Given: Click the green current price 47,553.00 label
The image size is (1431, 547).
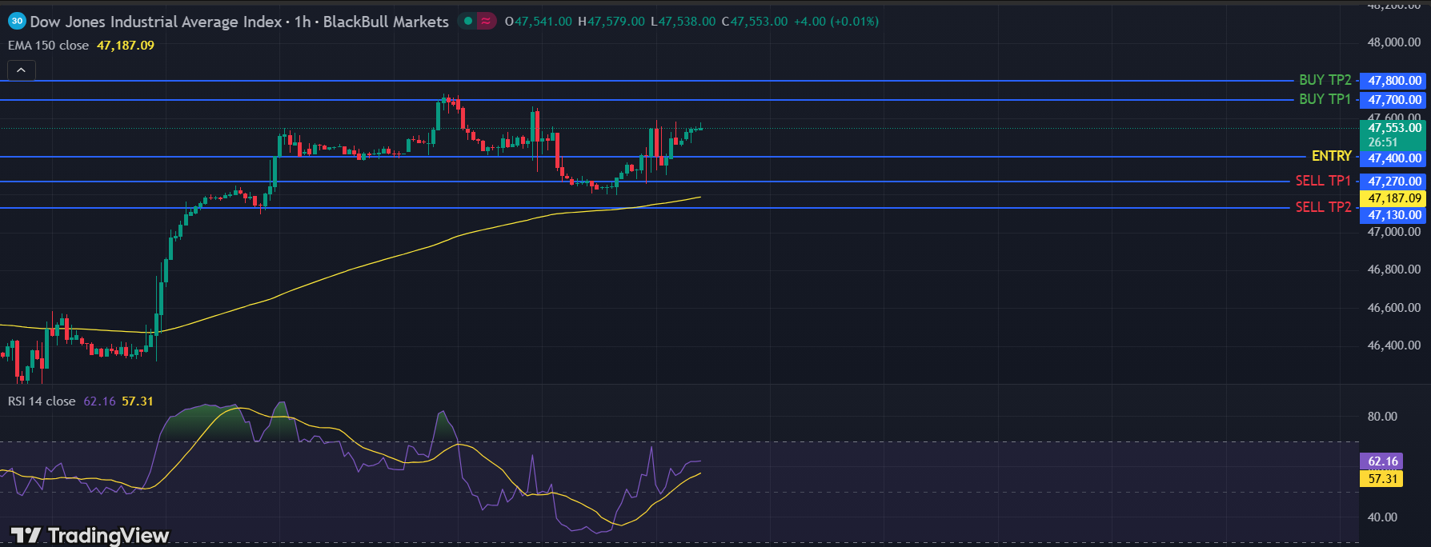Looking at the screenshot, I should coord(1394,128).
